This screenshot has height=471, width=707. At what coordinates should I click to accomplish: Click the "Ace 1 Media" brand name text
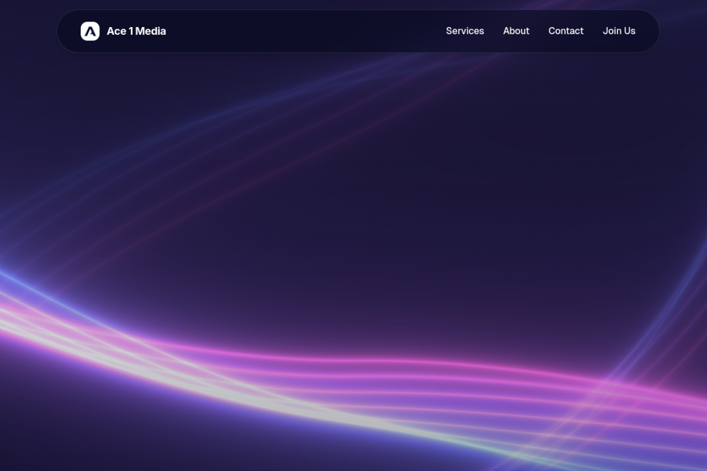tap(136, 31)
